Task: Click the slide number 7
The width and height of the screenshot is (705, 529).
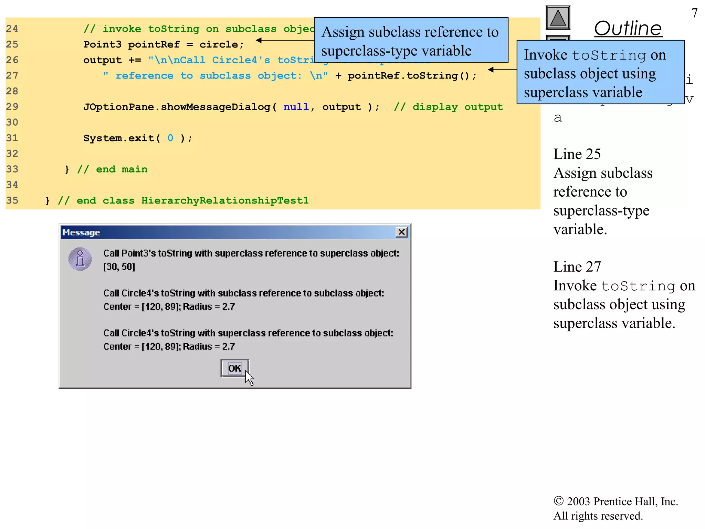Action: click(694, 13)
